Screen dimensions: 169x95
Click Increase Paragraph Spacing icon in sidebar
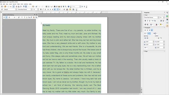click(x=145, y=38)
